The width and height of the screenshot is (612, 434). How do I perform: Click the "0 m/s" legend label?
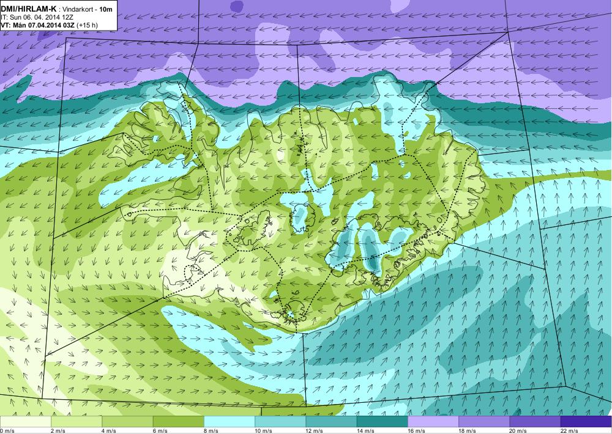7,431
